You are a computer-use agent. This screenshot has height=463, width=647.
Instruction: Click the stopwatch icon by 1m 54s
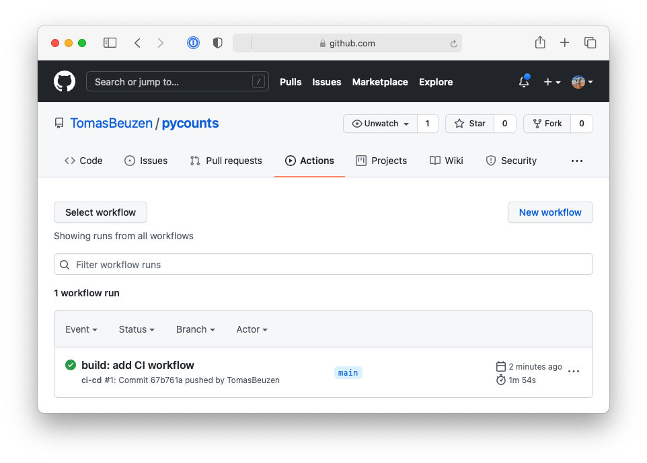pos(501,380)
